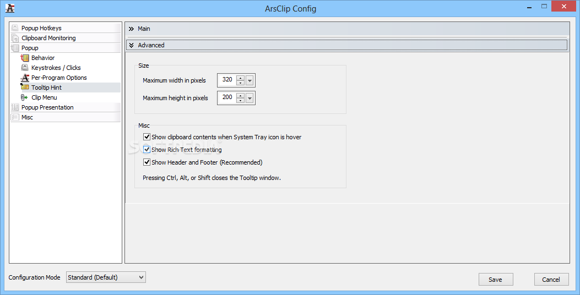Click the 'Configuration Mode' label
This screenshot has width=580, height=295.
(x=34, y=277)
